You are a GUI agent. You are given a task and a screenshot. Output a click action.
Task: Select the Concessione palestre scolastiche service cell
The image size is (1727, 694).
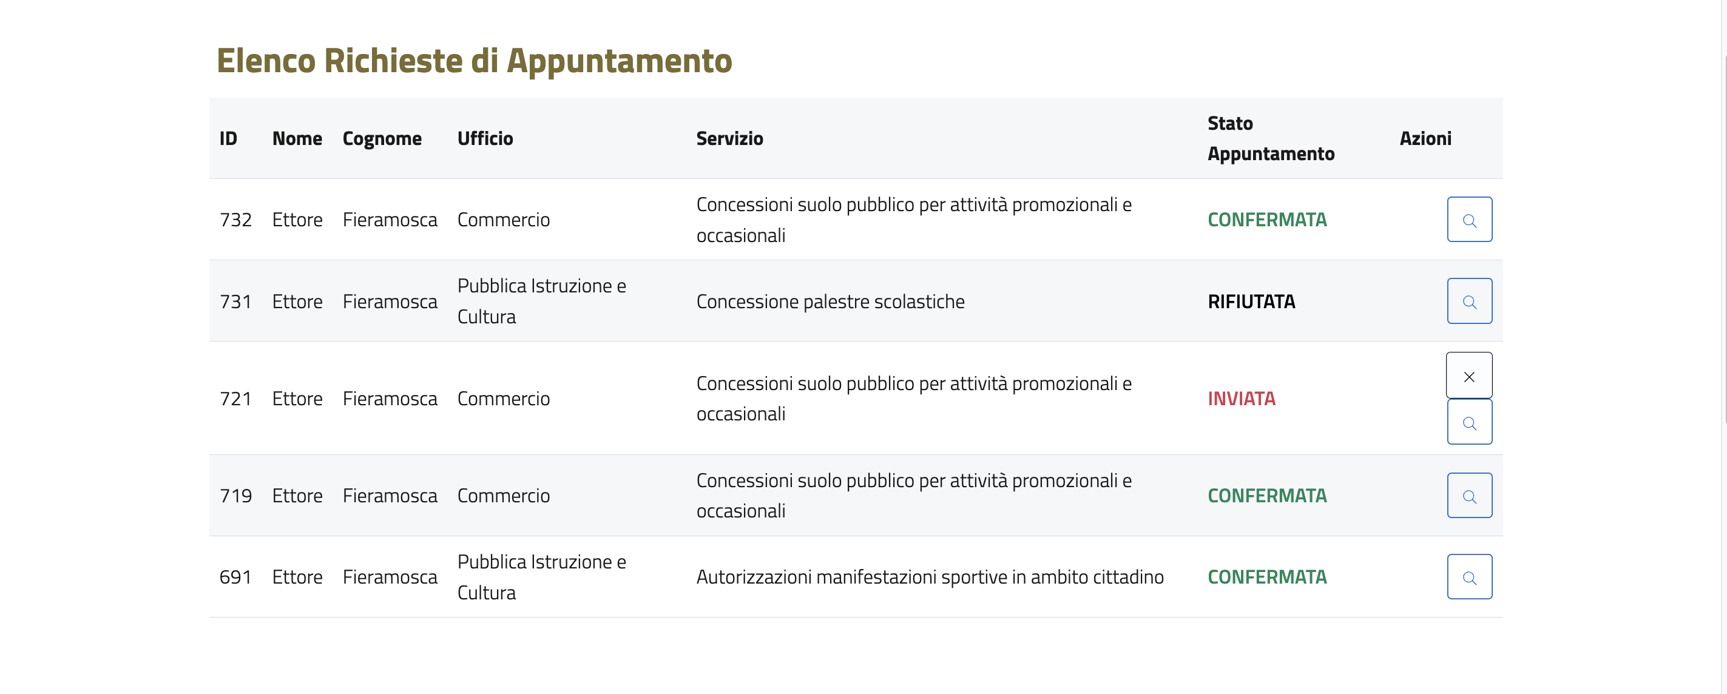830,302
